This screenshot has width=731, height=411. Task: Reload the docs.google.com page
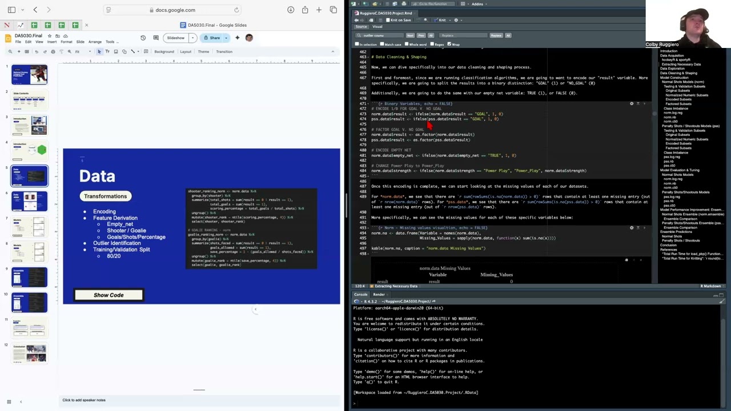236,10
